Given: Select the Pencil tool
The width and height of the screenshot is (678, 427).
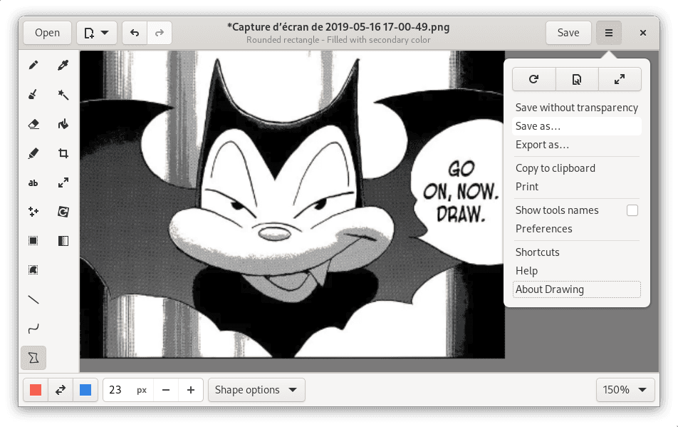Looking at the screenshot, I should coord(33,66).
